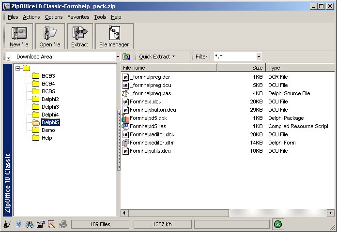Screen dimensions: 337x232
Task: Click the 109 Files status panel
Action: (x=100, y=224)
